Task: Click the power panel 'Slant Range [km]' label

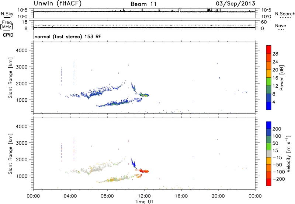Action: click(10, 78)
